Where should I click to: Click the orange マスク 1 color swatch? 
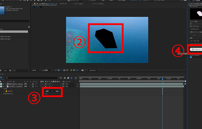pos(6,91)
